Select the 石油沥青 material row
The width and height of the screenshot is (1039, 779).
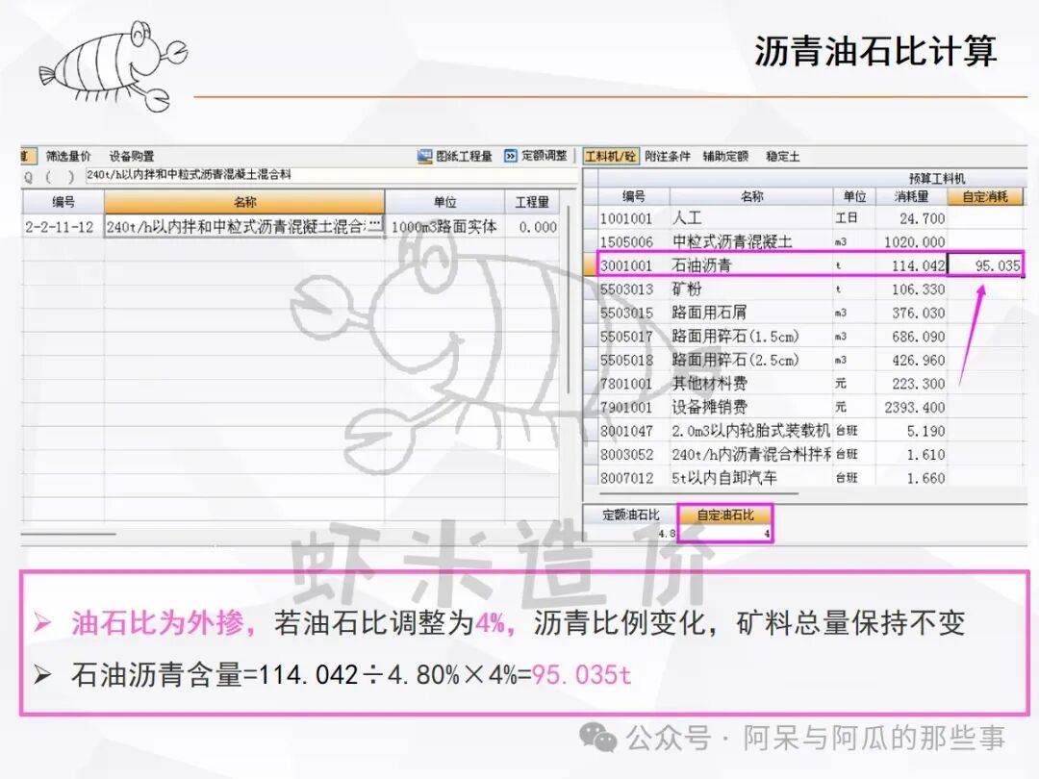pyautogui.click(x=810, y=265)
